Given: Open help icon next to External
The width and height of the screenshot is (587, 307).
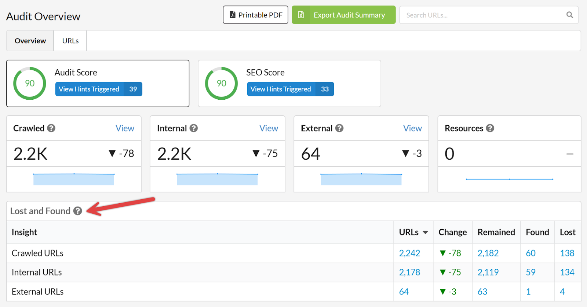Looking at the screenshot, I should pyautogui.click(x=339, y=128).
